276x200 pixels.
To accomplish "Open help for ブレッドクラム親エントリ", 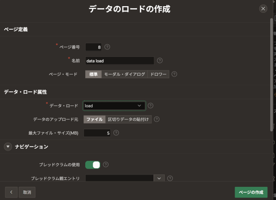I will 170,178.
